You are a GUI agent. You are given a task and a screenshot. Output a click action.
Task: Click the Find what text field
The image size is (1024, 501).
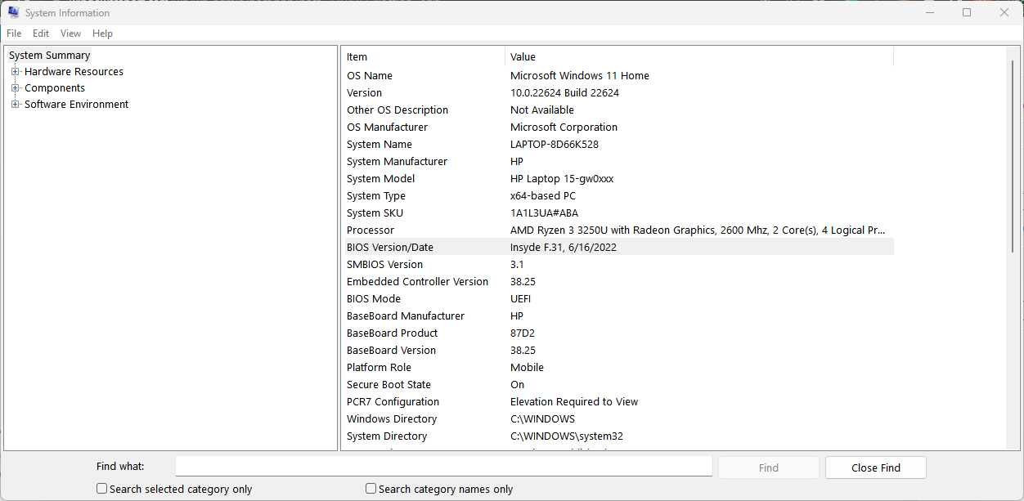[x=443, y=466]
